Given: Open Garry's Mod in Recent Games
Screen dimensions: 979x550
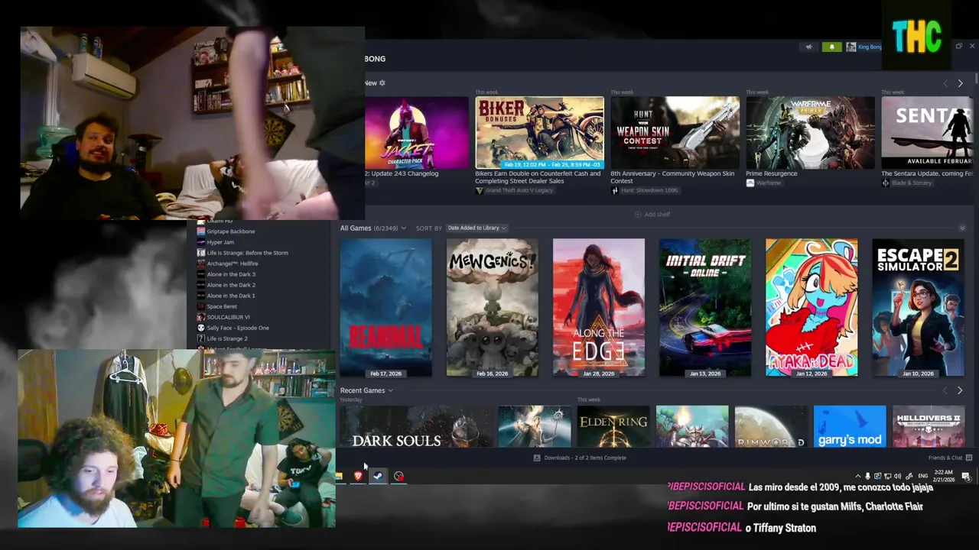Looking at the screenshot, I should 849,426.
